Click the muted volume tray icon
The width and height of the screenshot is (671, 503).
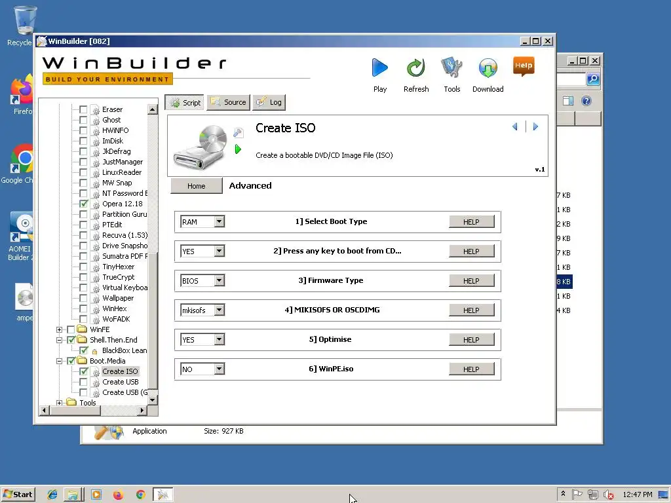pyautogui.click(x=608, y=494)
